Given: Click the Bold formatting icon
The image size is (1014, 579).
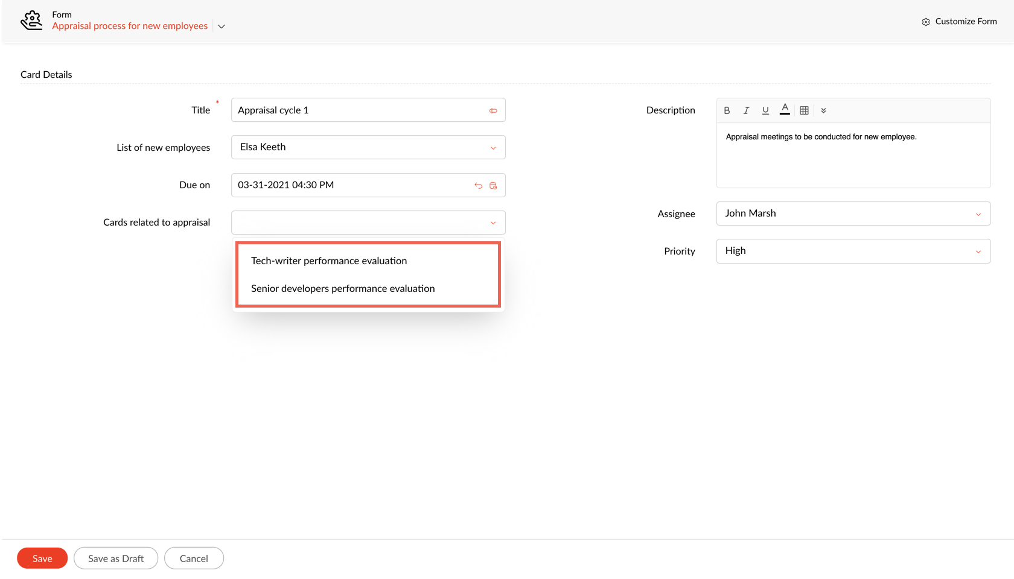Looking at the screenshot, I should 727,110.
